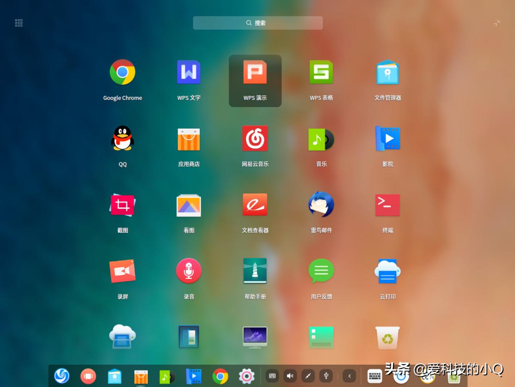Switch to category list view at top left

[18, 22]
